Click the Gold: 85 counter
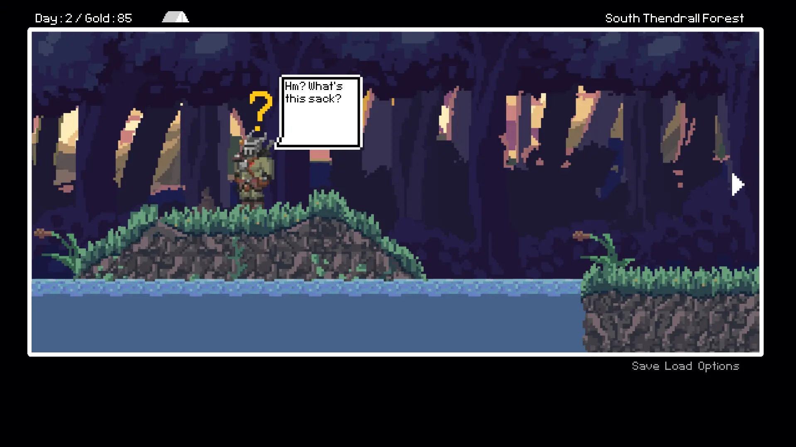The height and width of the screenshot is (447, 796). tap(108, 18)
